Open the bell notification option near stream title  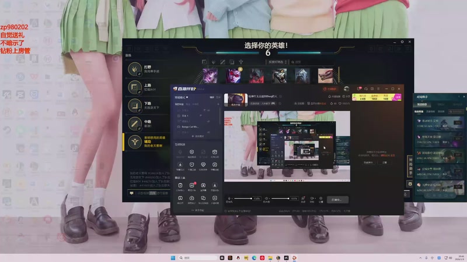pos(334,97)
